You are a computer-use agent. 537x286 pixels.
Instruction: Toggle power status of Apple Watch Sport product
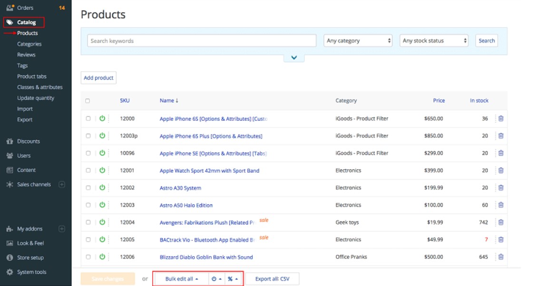[x=102, y=170]
